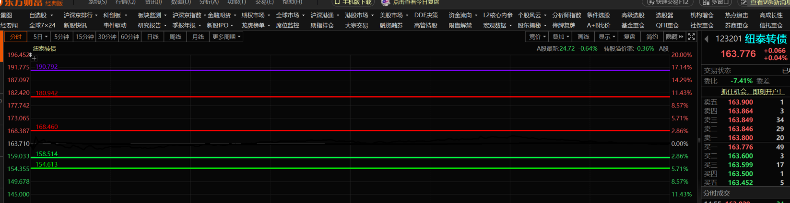The image size is (790, 203).
Task: Click the fullscreen chart expand icon
Action: tap(691, 37)
